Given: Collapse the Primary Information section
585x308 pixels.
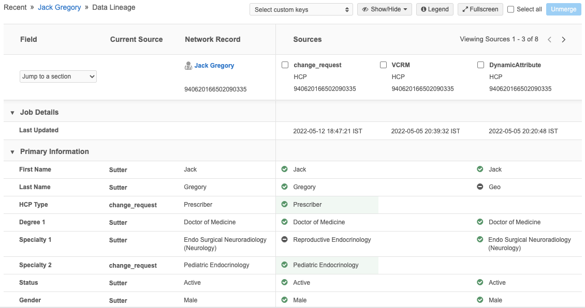Looking at the screenshot, I should point(12,152).
